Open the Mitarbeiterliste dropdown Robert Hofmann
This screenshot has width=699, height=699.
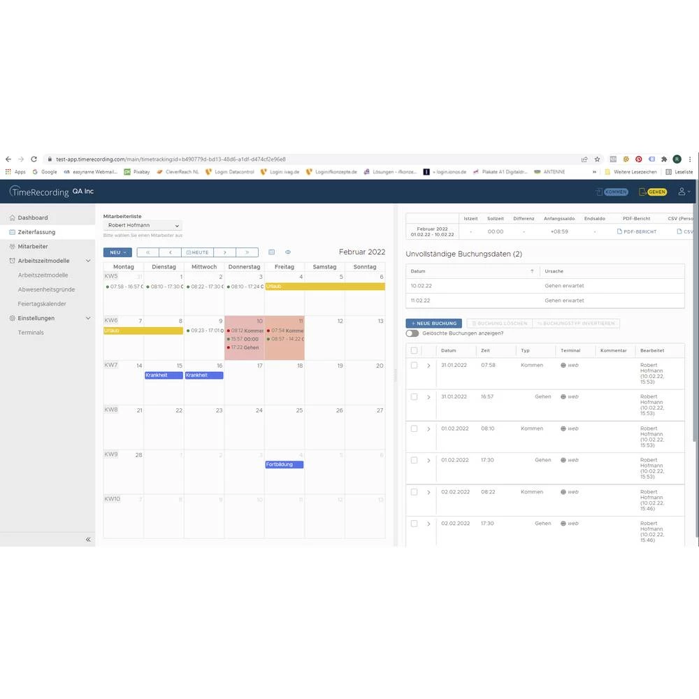(143, 226)
